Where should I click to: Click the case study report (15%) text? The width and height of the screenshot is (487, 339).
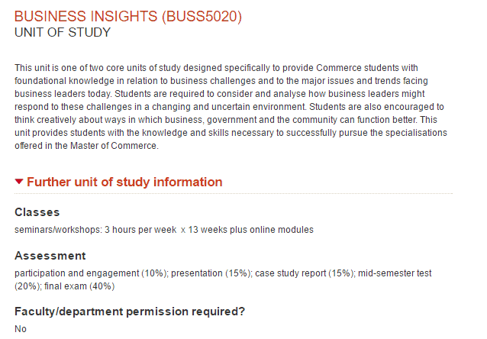305,273
